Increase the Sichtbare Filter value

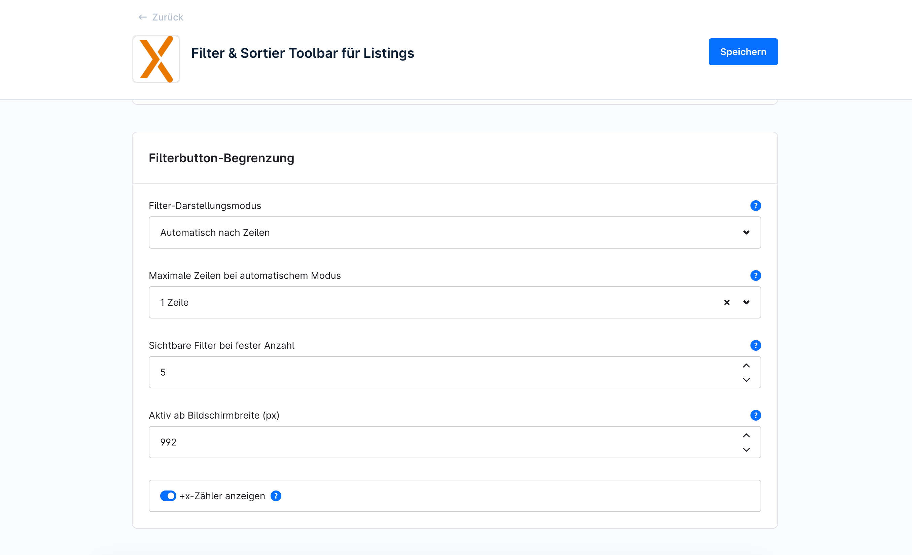746,366
